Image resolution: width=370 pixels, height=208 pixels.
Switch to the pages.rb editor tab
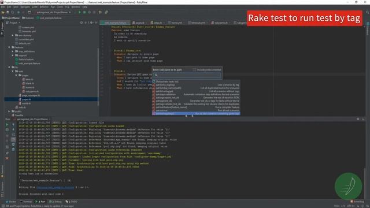point(140,23)
